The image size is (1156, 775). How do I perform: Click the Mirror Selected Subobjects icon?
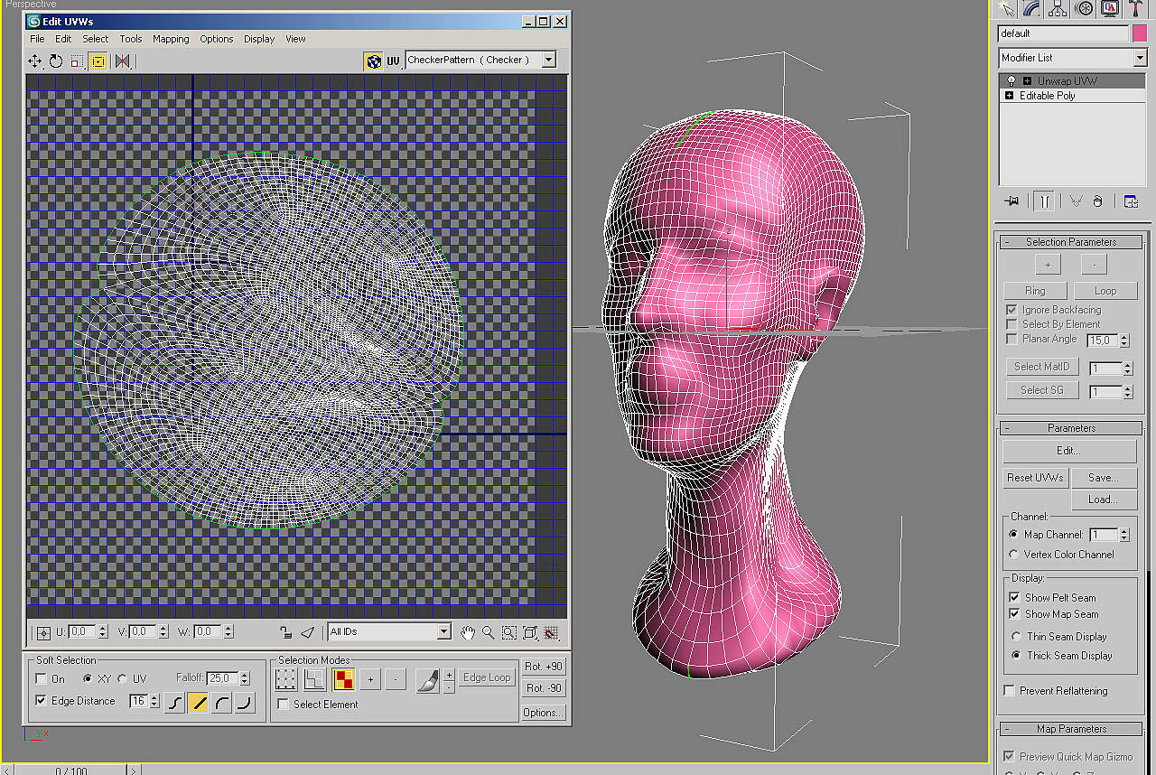tap(124, 61)
